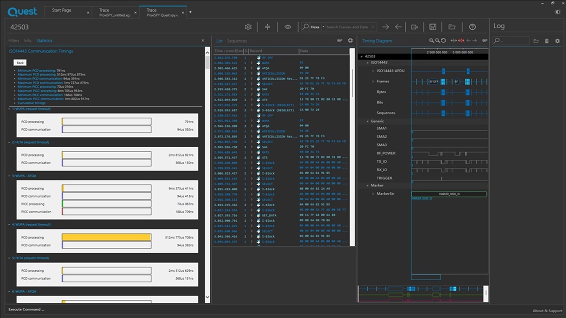Expand the ISO14443-APDU row
This screenshot has height=318, width=566.
(373, 71)
